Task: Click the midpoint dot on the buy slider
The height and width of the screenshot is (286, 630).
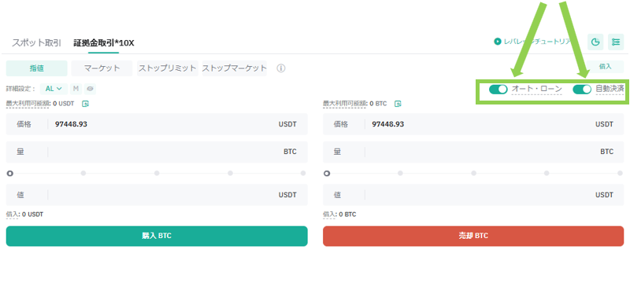Action: (x=157, y=174)
